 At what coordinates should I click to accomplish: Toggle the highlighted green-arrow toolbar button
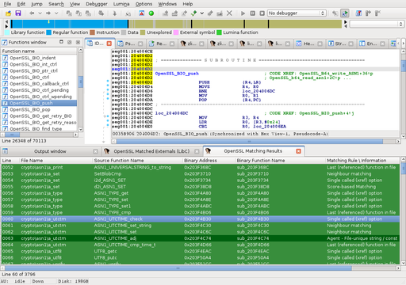coord(345,13)
